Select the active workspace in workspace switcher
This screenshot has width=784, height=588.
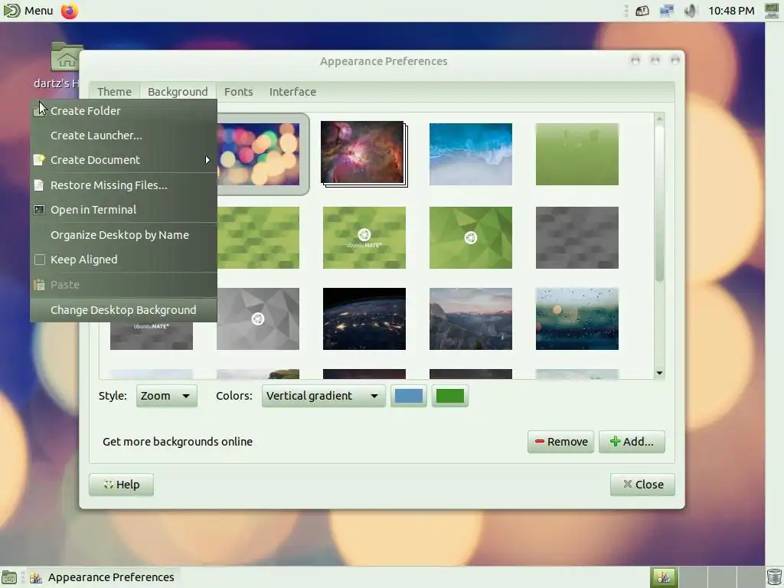(664, 577)
